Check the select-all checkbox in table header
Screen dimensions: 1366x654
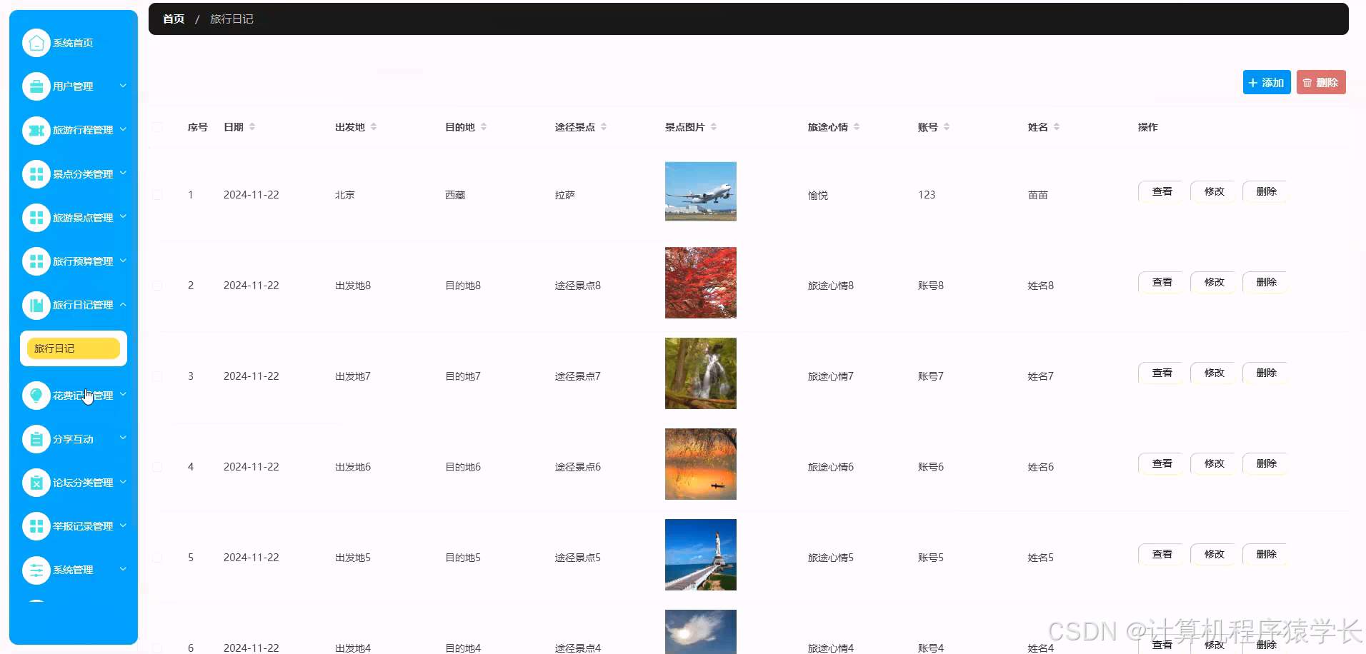158,126
